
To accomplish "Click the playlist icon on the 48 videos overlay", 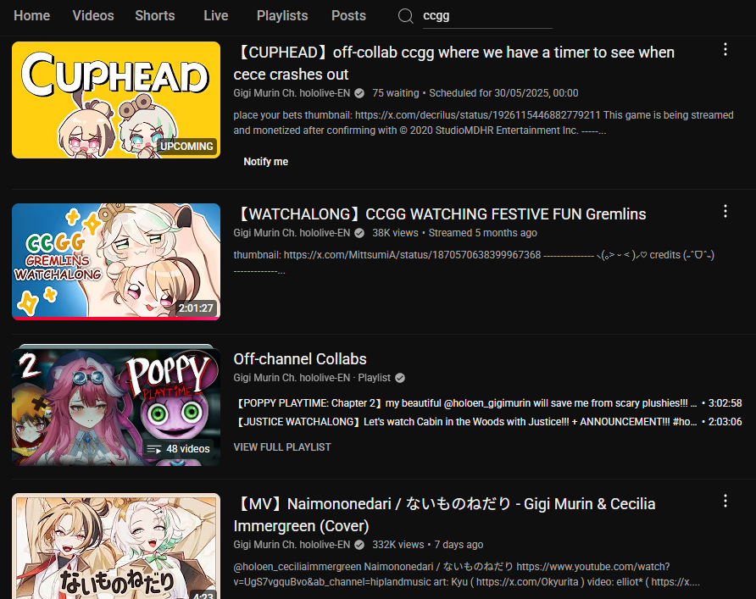I will click(153, 449).
